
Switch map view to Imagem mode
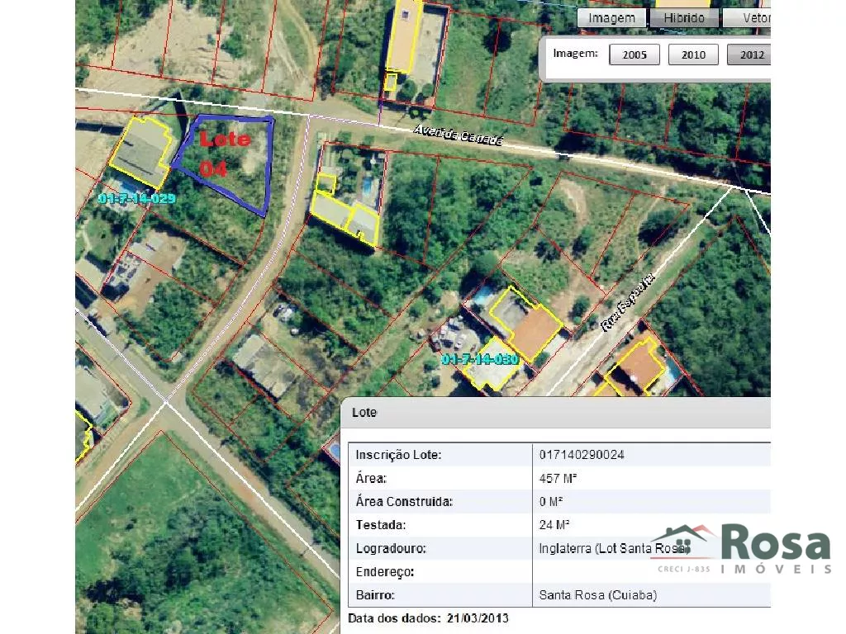click(611, 18)
